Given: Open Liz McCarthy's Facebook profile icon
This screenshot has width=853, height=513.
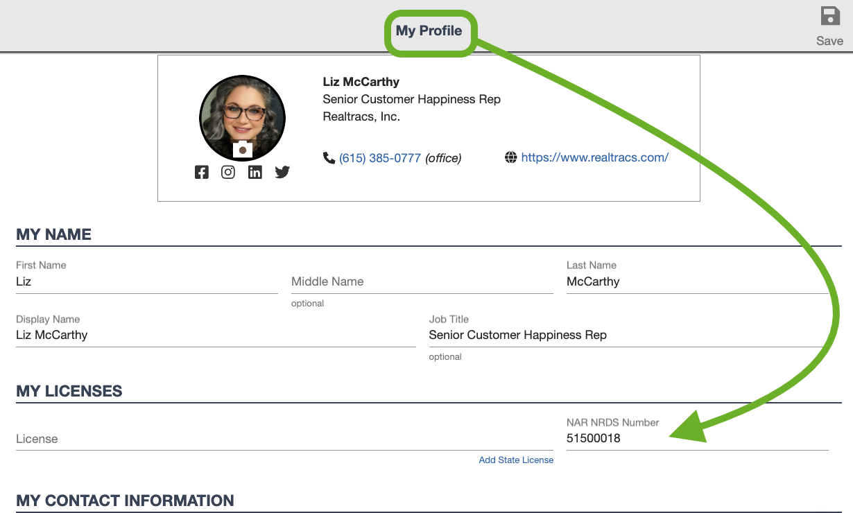Looking at the screenshot, I should (x=201, y=172).
